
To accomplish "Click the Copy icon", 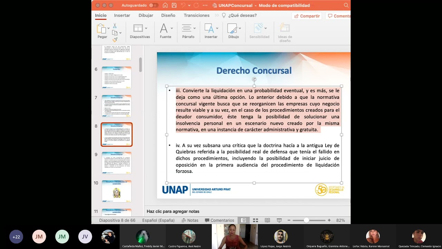I will pos(115,33).
